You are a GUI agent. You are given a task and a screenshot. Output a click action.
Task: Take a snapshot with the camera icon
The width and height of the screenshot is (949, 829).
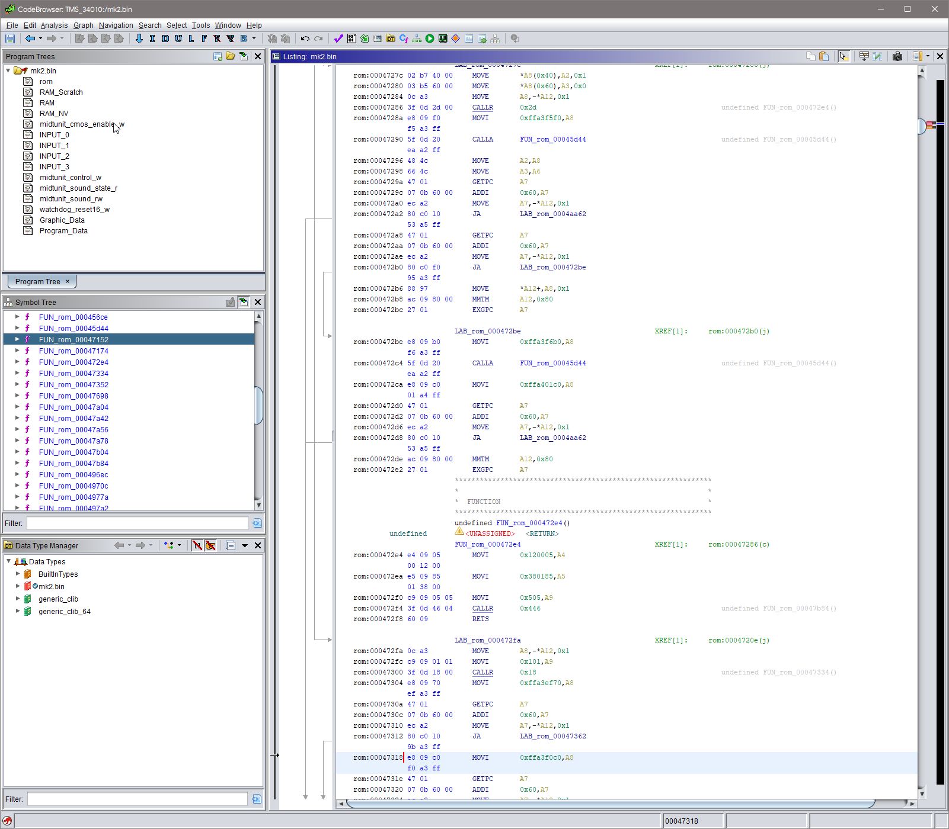[898, 57]
